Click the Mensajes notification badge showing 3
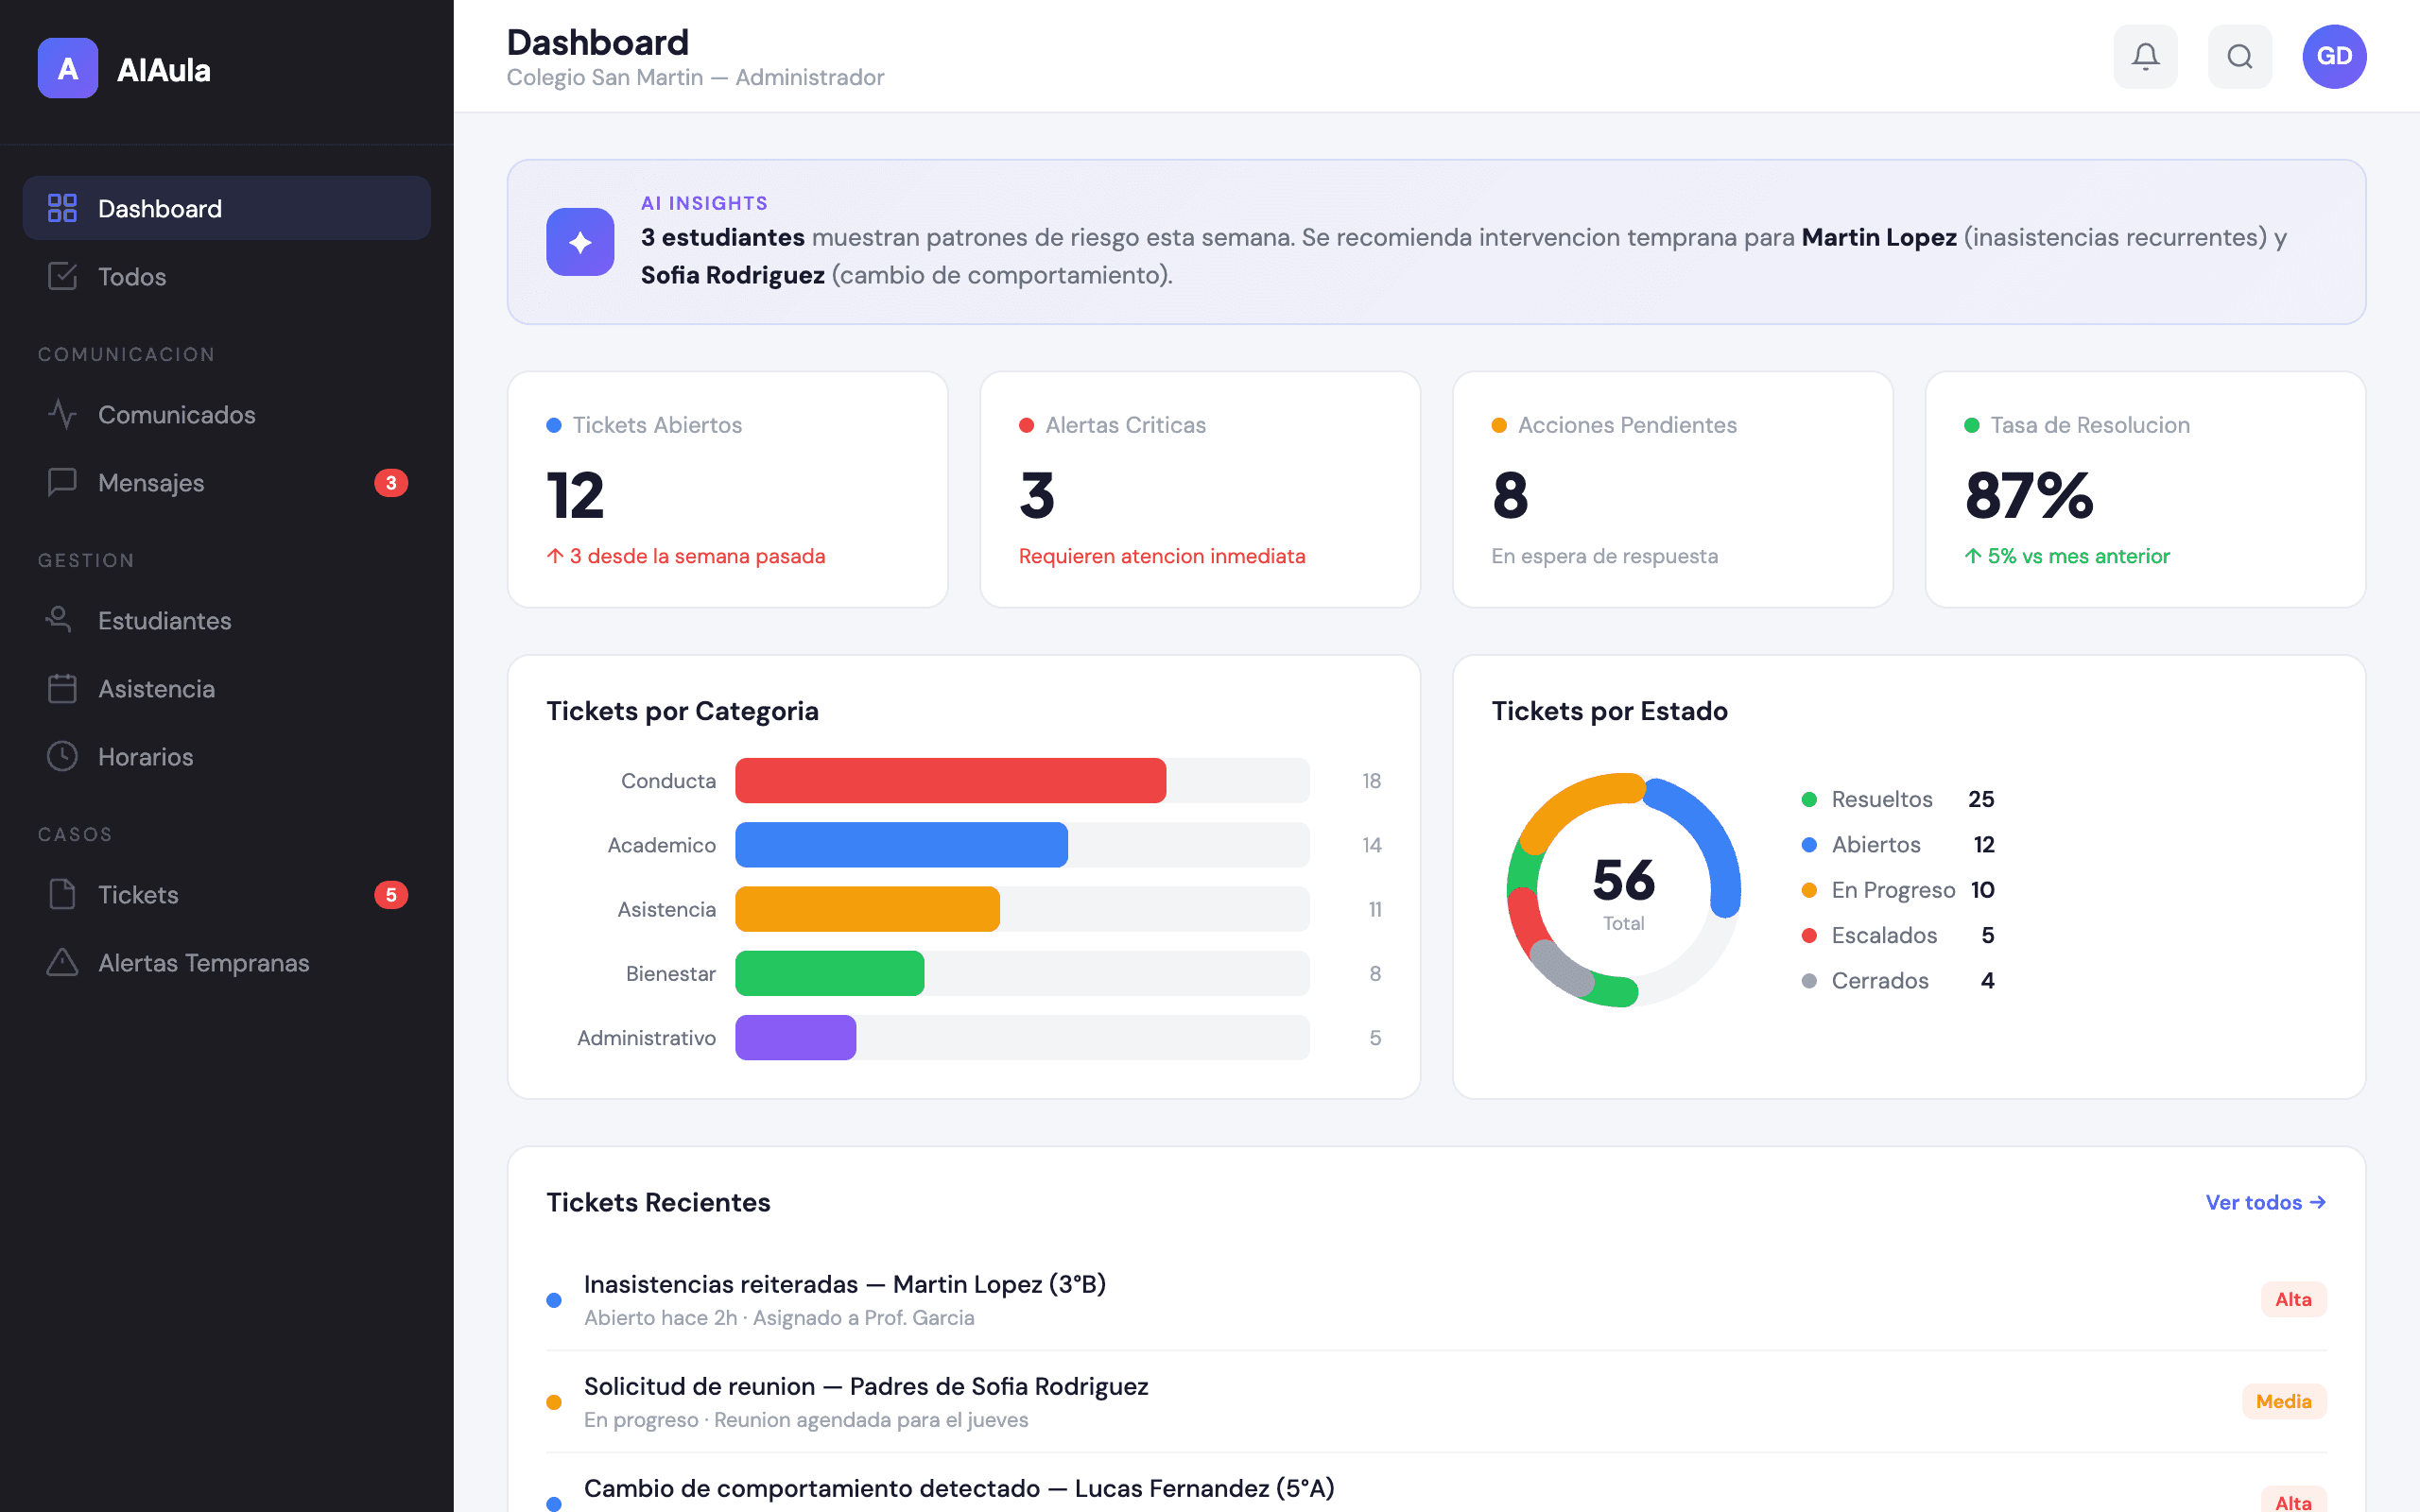2420x1512 pixels. click(391, 482)
